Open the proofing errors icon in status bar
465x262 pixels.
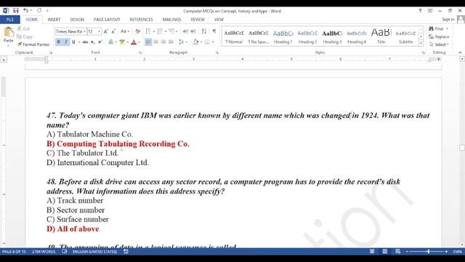(x=65, y=252)
